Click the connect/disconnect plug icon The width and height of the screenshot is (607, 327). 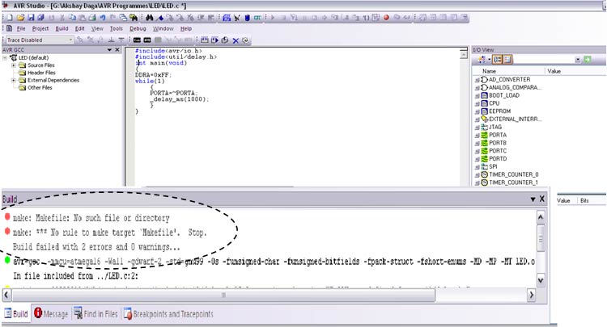[236, 18]
